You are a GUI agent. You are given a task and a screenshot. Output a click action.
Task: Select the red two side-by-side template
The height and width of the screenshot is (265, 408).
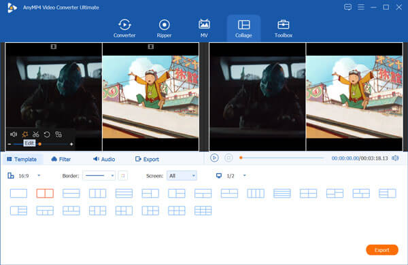click(45, 193)
